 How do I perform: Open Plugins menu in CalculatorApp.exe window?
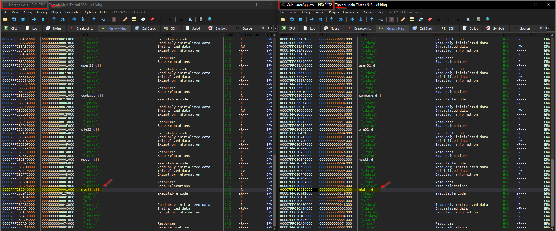(334, 12)
